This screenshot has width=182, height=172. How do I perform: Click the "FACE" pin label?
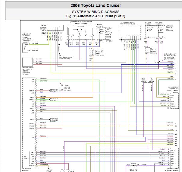[33, 113]
